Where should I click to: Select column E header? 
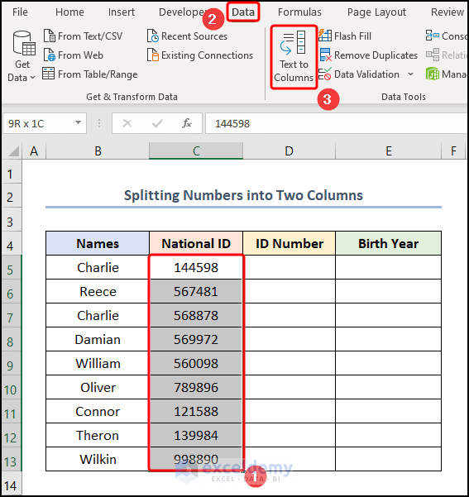tap(389, 151)
